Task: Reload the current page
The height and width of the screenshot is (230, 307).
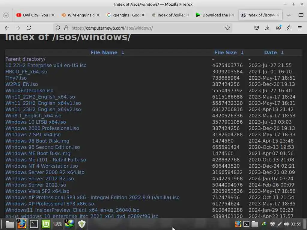Action: [29, 28]
